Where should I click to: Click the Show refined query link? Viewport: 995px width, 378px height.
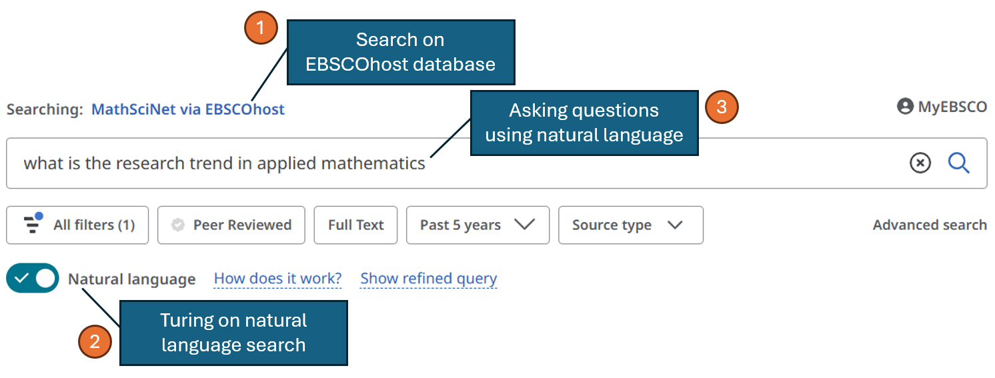tap(429, 279)
